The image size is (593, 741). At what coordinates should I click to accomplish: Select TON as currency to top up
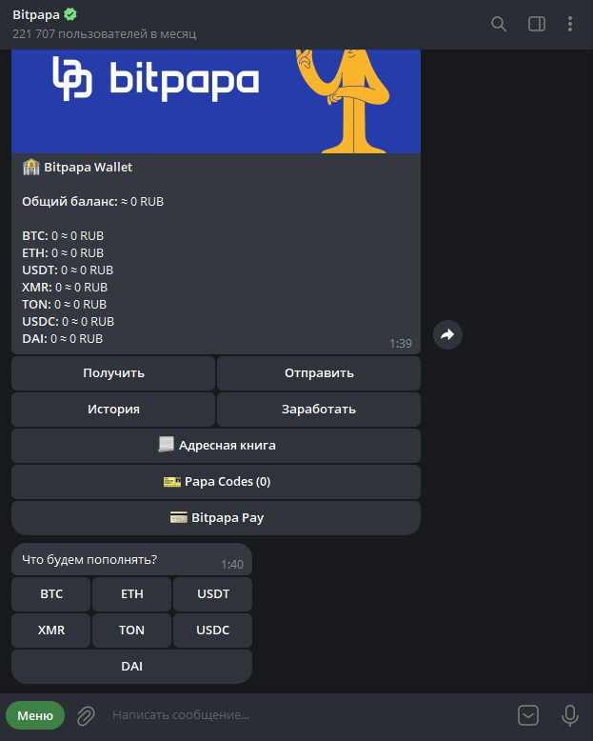131,631
